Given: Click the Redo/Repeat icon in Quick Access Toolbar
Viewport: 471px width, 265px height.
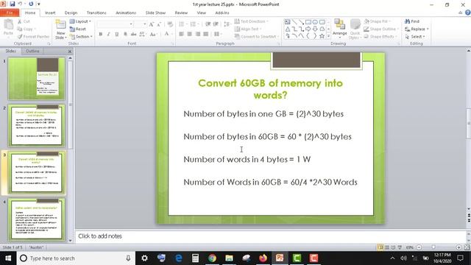Looking at the screenshot, I should [31, 4].
